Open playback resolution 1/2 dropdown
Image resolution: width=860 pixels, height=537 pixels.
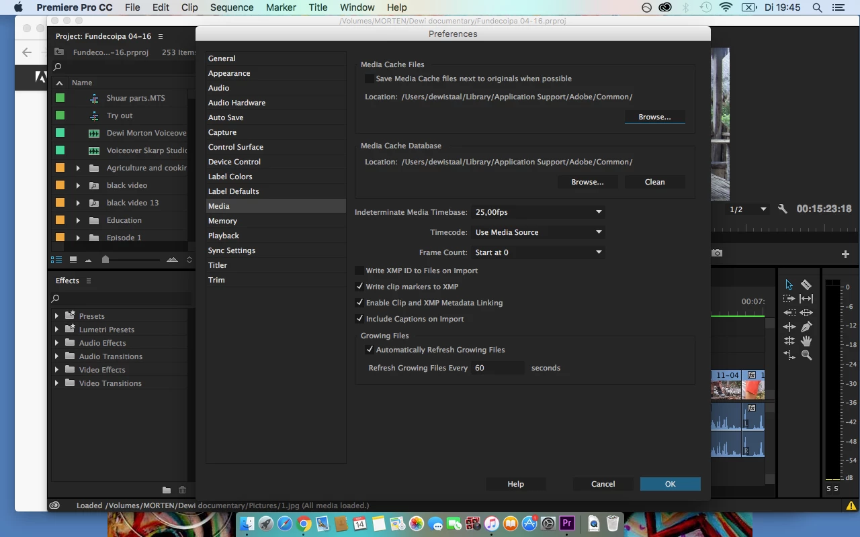coord(748,209)
